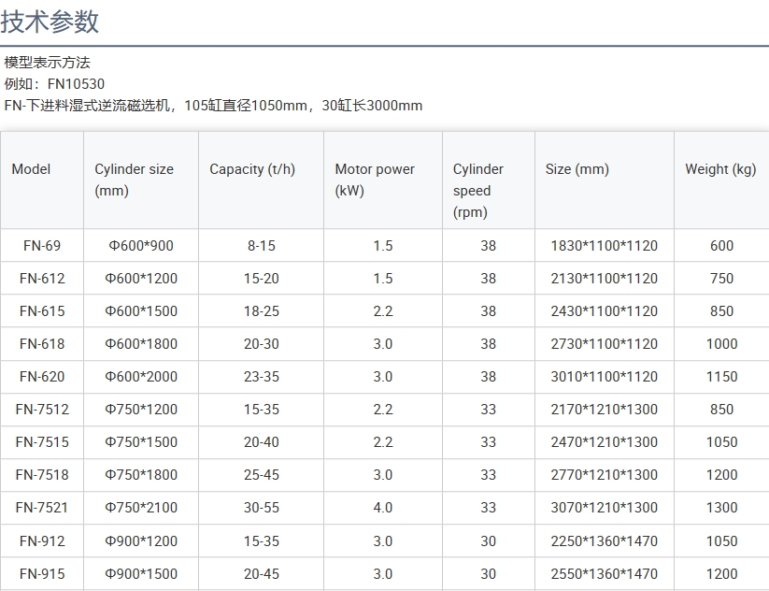Select the Weight (kg) column header
Viewport: 769px width, 591px height.
click(720, 169)
